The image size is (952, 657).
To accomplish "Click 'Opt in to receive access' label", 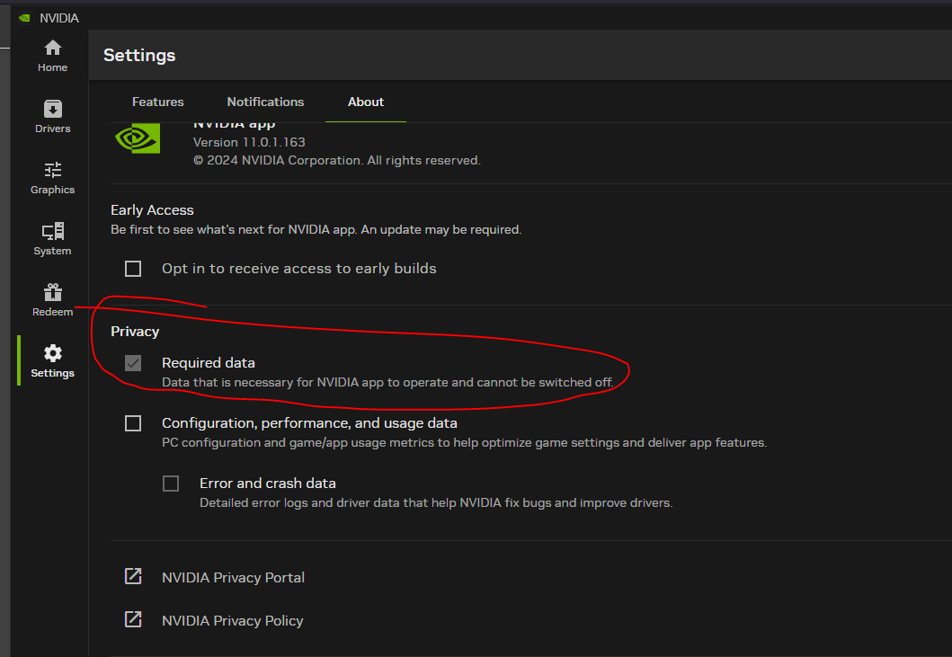I will (x=299, y=269).
